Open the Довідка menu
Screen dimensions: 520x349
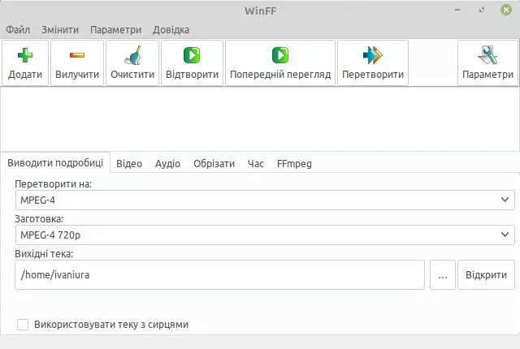[x=171, y=30]
